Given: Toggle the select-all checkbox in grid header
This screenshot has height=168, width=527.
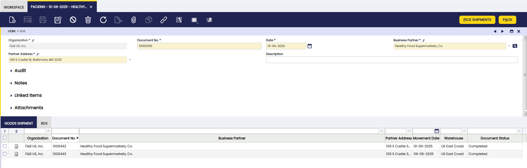Looking at the screenshot, I should click(x=5, y=138).
